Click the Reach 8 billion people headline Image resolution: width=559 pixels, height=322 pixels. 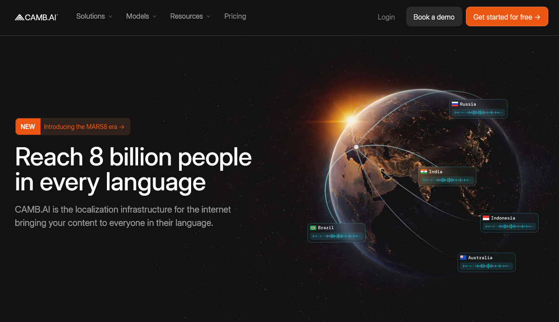(x=134, y=169)
